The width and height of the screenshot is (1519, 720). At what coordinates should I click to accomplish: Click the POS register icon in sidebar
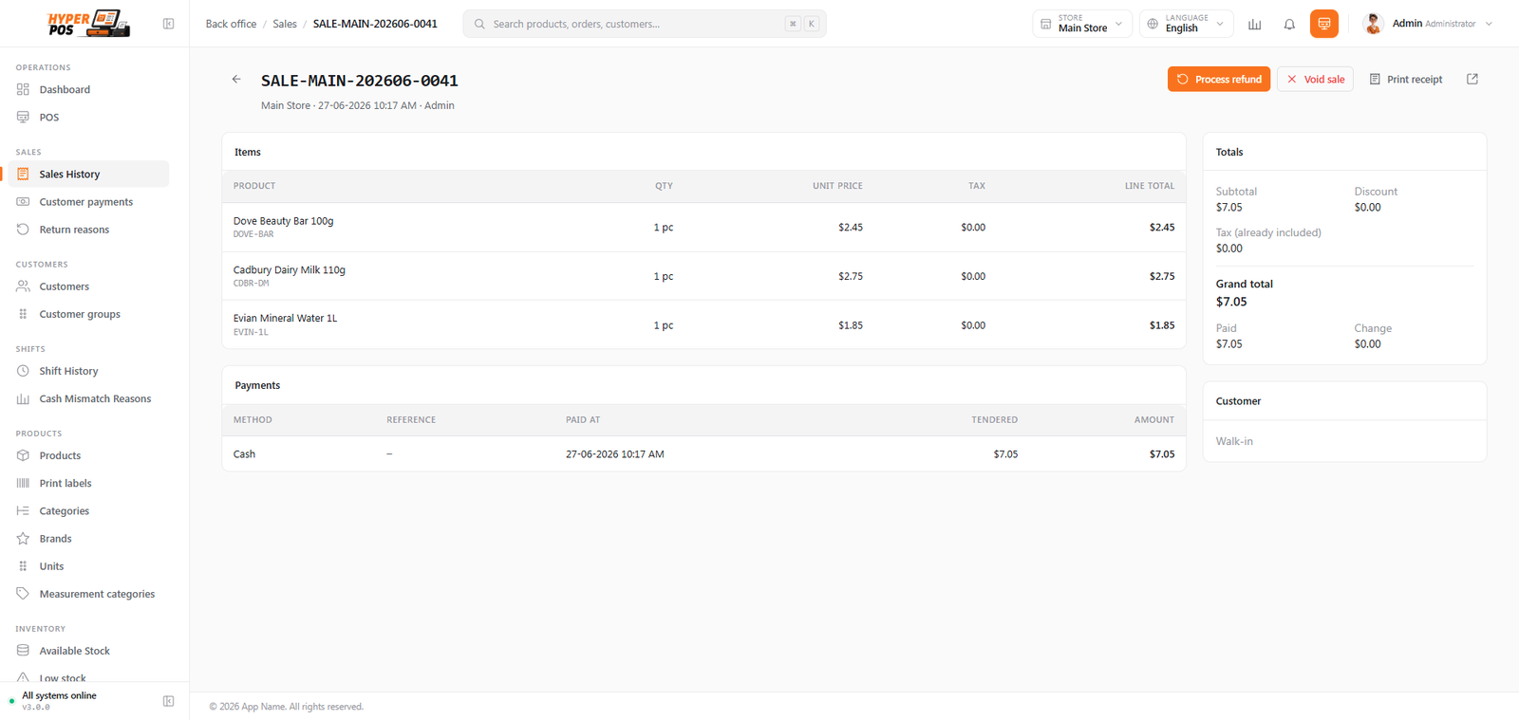tap(23, 117)
